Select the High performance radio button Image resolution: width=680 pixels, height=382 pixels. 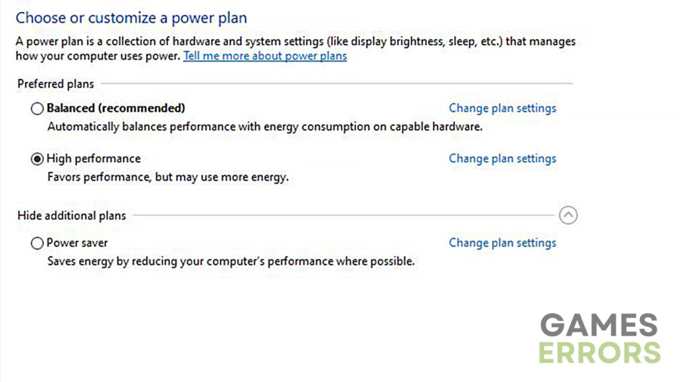(x=37, y=159)
